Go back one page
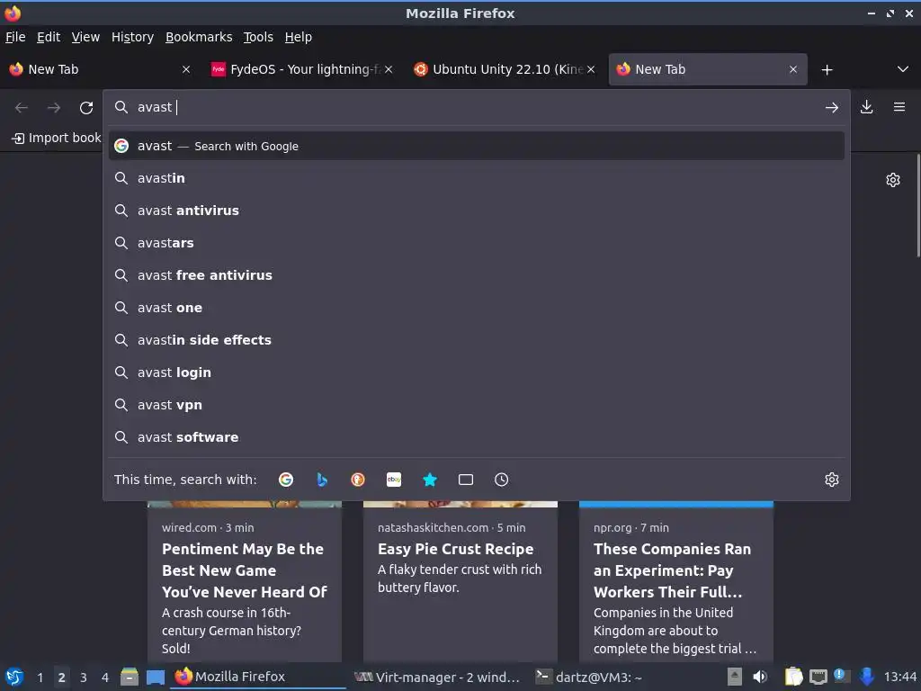Image resolution: width=921 pixels, height=691 pixels. tap(22, 108)
